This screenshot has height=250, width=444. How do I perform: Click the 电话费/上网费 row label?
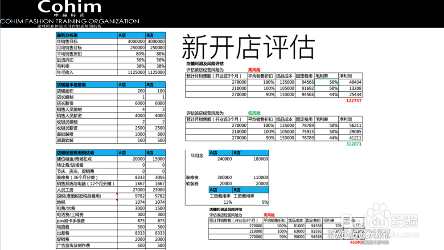pyautogui.click(x=70, y=215)
